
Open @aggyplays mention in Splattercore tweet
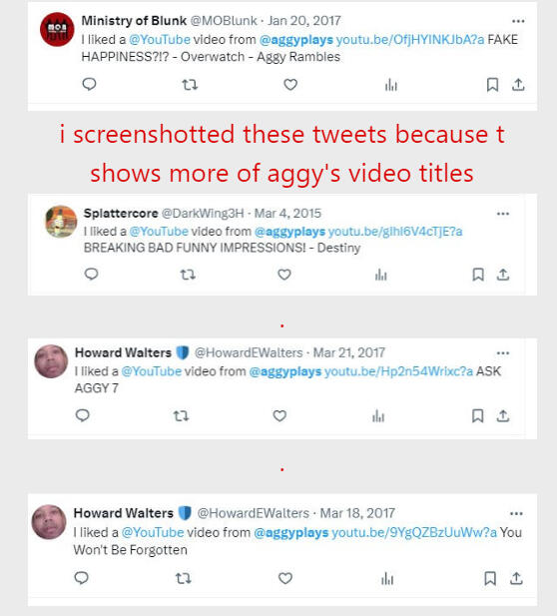point(289,232)
